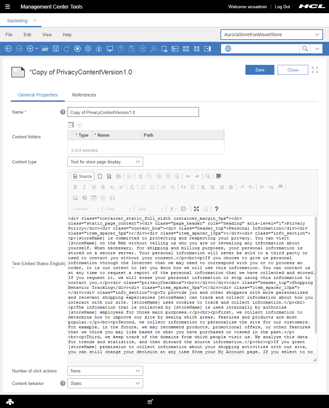Open the Content behavior dropdown showing Static
Screen dimensions: 329x408
(105, 383)
